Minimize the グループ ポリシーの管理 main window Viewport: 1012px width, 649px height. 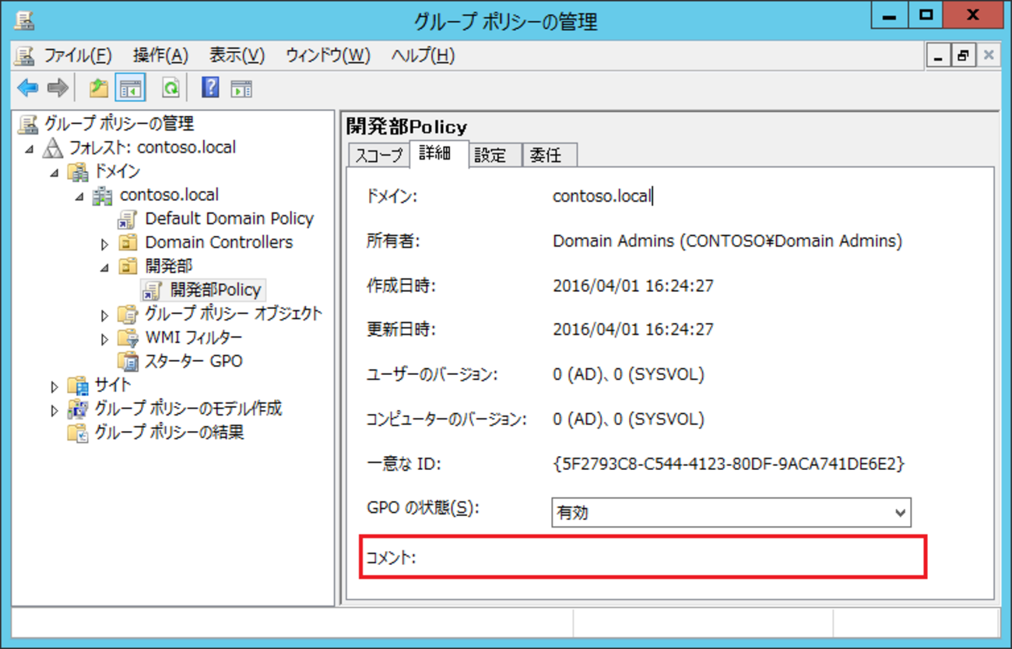891,16
